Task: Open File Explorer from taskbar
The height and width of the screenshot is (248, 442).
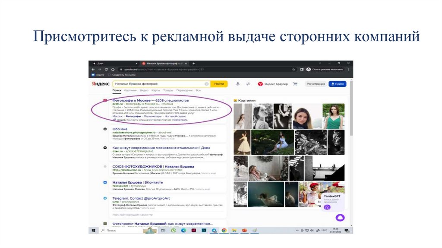Action: coord(234,230)
